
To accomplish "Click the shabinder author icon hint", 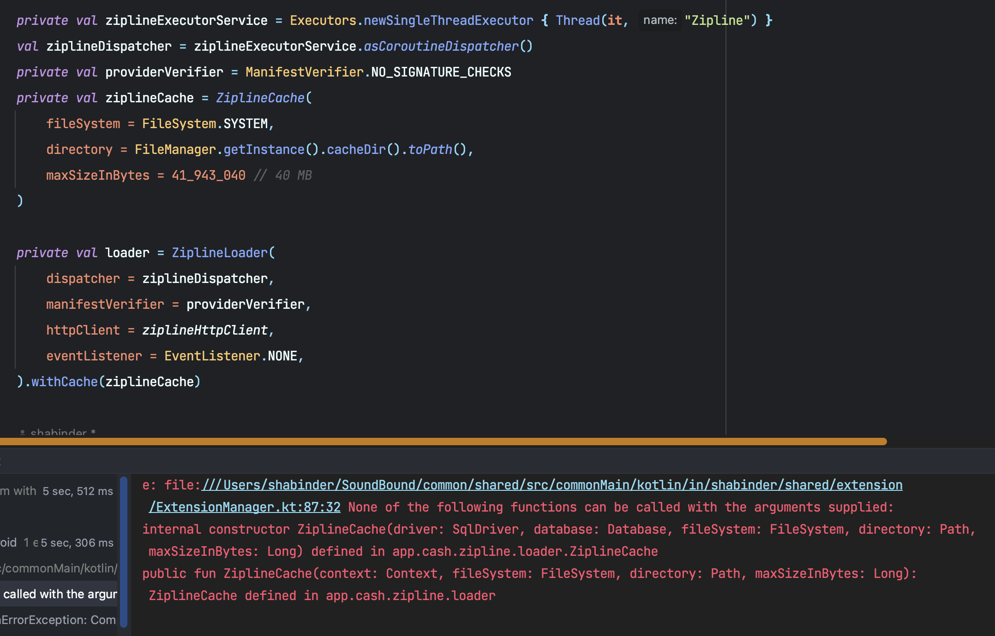I will [x=22, y=432].
